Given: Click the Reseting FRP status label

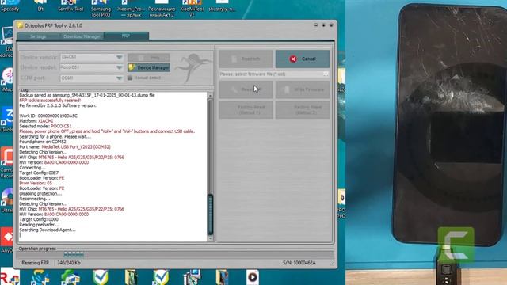Looking at the screenshot, I should 35,263.
